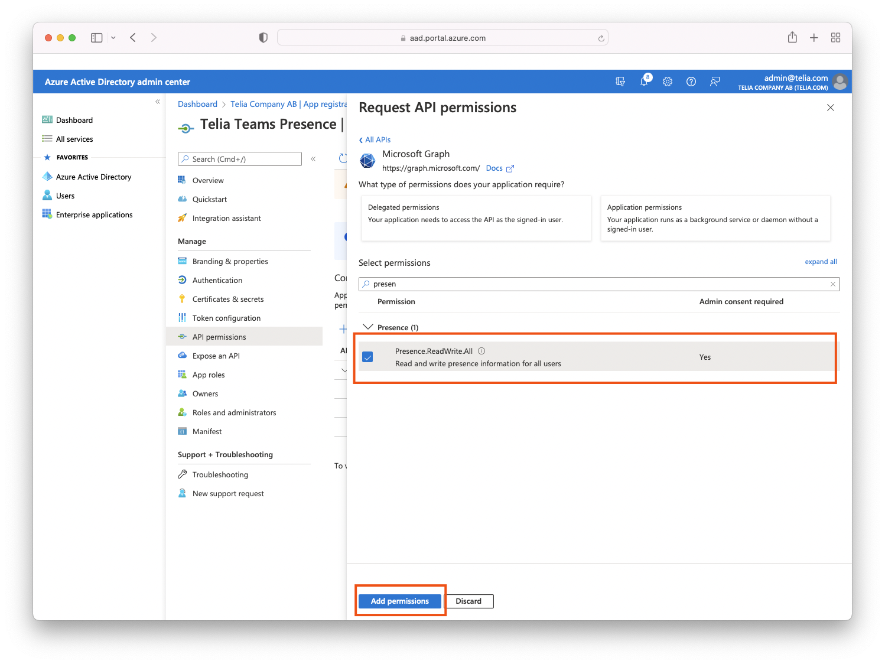
Task: Open Branding & properties
Action: (230, 261)
